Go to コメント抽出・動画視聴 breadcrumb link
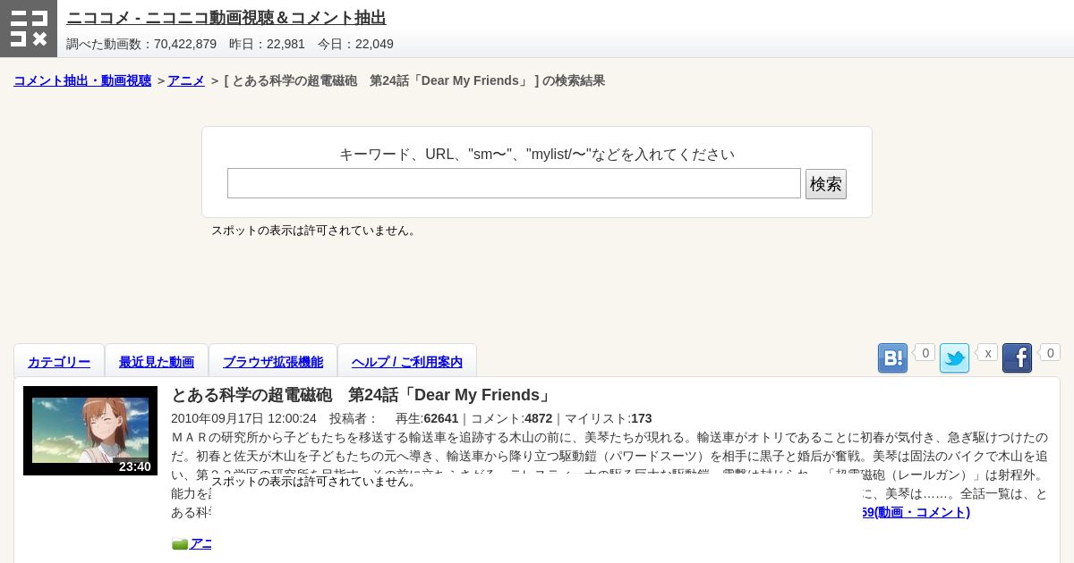 point(82,80)
